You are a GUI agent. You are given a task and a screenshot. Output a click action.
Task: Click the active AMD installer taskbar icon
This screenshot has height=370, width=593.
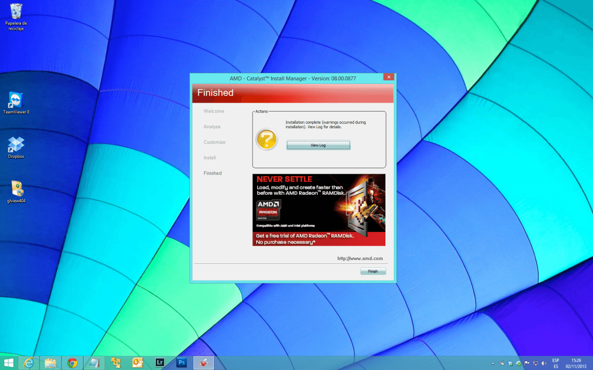point(203,363)
